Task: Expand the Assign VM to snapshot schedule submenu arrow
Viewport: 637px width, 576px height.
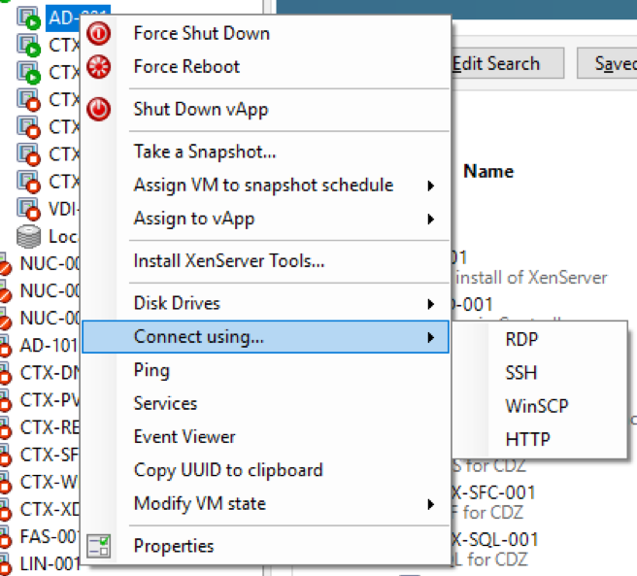Action: coord(430,186)
